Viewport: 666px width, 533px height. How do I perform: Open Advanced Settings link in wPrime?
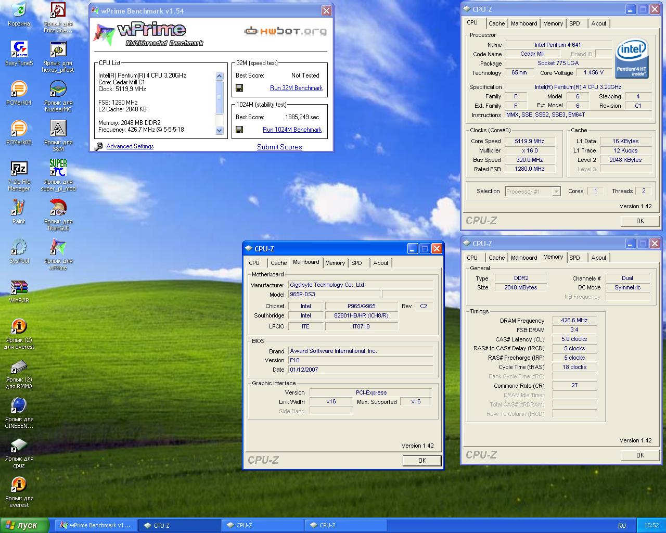pyautogui.click(x=130, y=146)
